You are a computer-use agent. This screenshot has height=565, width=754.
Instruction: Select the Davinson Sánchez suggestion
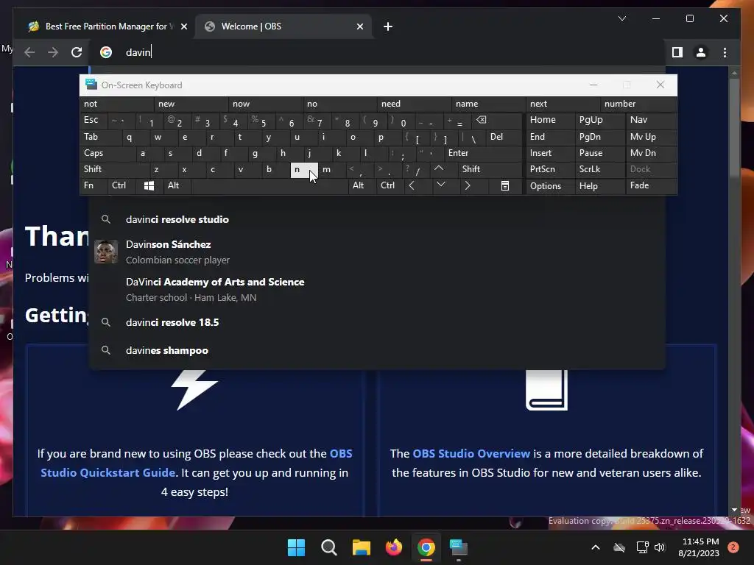(377, 252)
